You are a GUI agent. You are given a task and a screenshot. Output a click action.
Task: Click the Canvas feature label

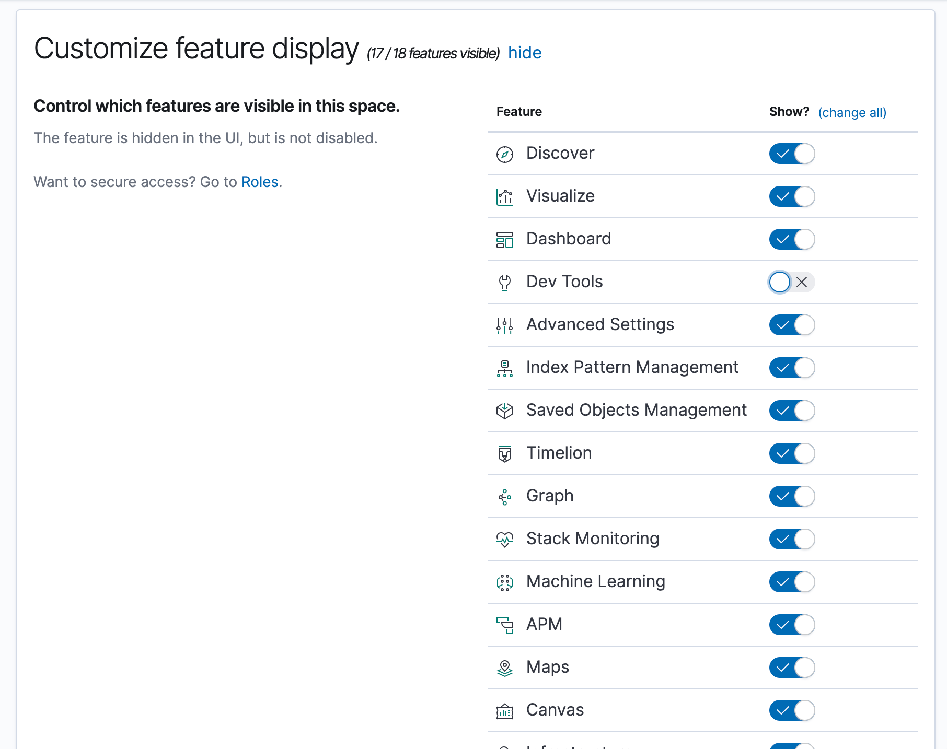point(555,710)
